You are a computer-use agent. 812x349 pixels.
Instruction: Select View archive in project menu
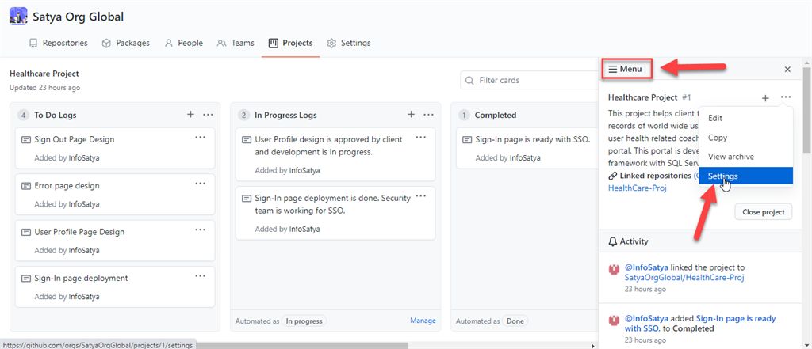[x=745, y=157]
